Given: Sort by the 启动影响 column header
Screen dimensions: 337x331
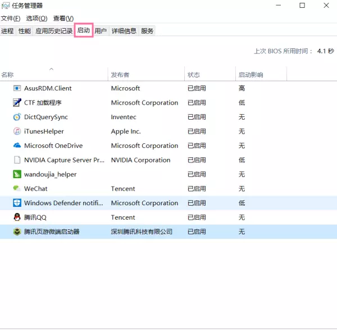Looking at the screenshot, I should click(261, 75).
